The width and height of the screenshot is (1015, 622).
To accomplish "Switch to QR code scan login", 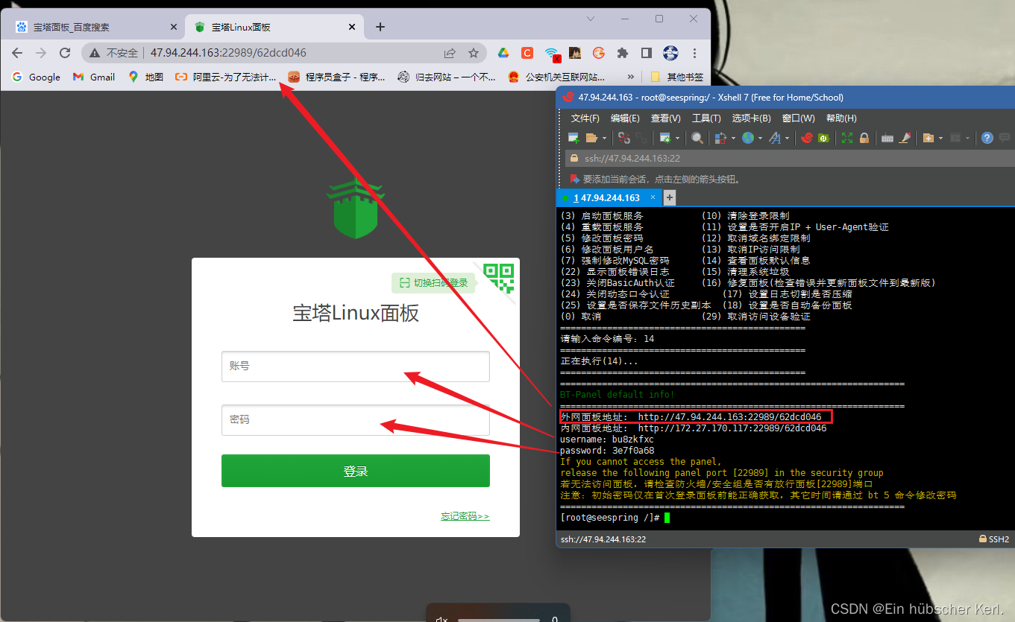I will tap(499, 277).
